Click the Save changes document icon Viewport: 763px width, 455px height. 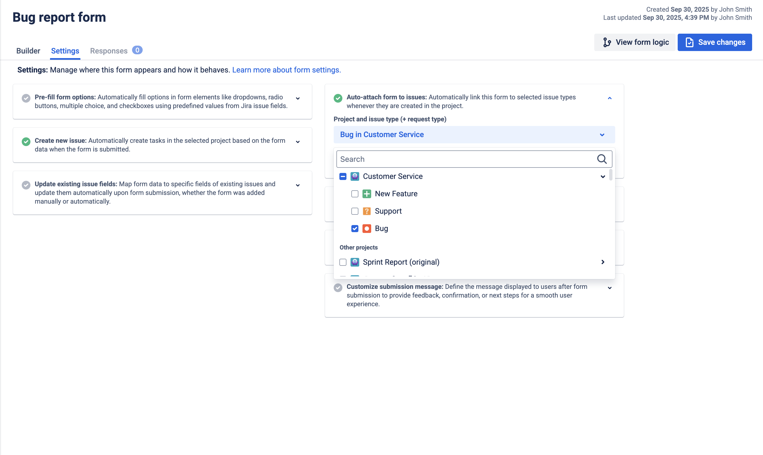[x=690, y=42]
